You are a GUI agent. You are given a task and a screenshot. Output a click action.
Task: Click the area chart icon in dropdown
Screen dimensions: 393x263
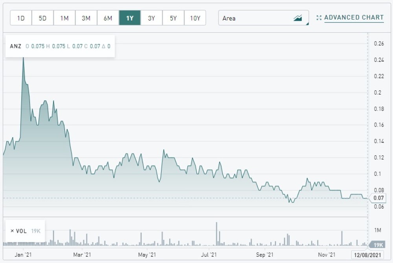[x=298, y=18]
